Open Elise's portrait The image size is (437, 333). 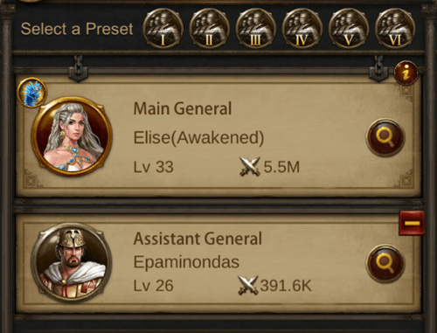coord(72,137)
